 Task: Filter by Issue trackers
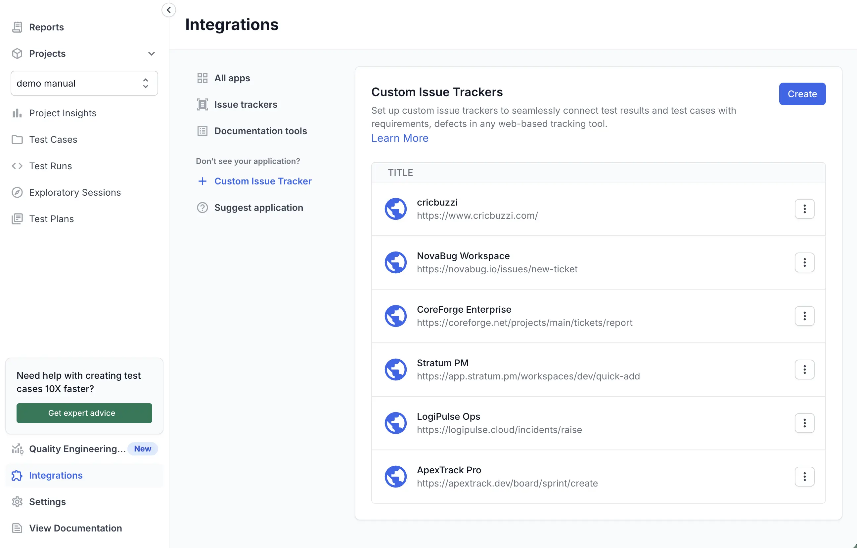tap(246, 104)
